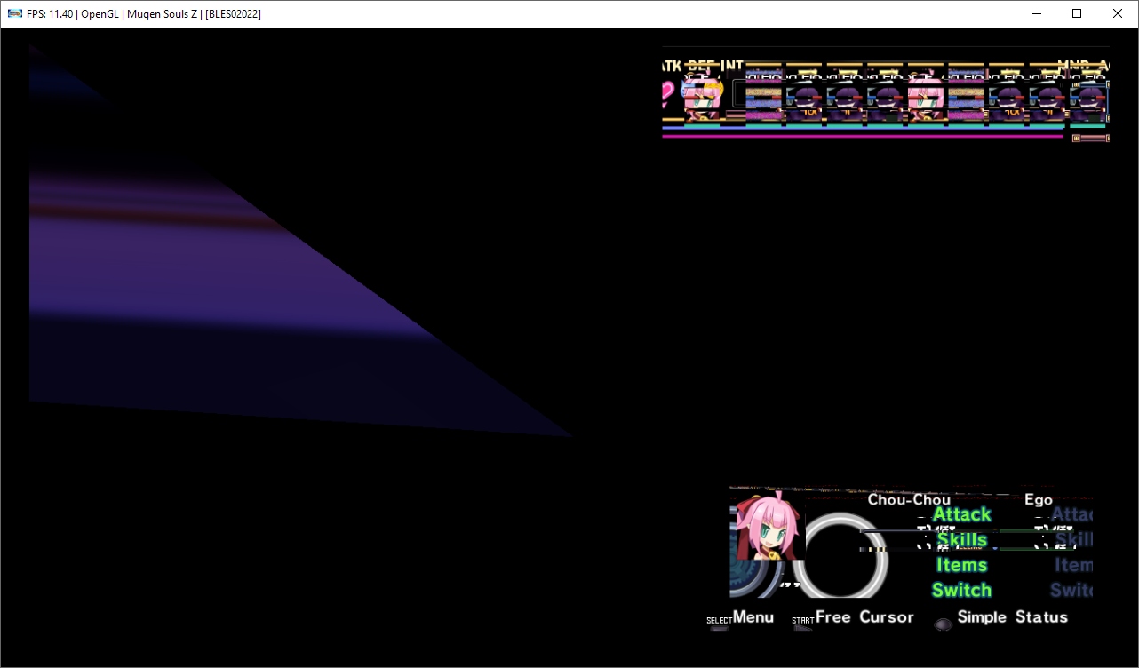
Task: Show the Simple Status view
Action: click(1013, 616)
